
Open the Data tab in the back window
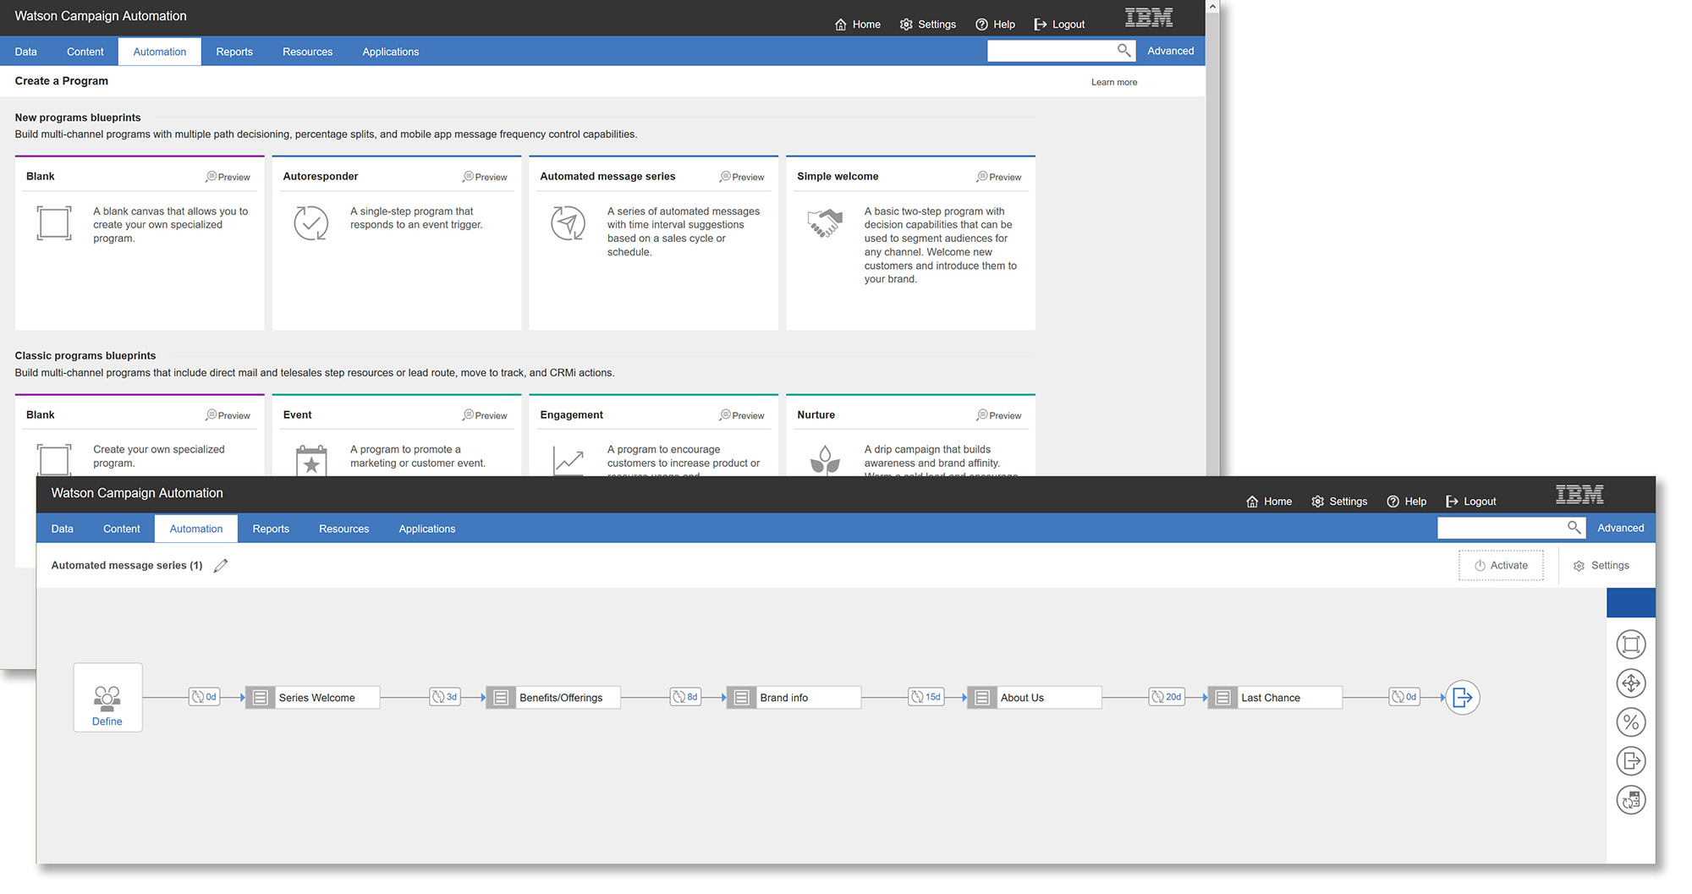click(26, 52)
